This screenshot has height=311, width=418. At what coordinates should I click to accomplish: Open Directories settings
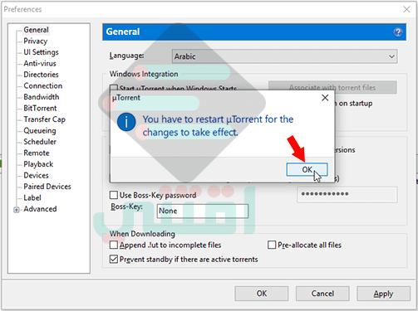[41, 75]
